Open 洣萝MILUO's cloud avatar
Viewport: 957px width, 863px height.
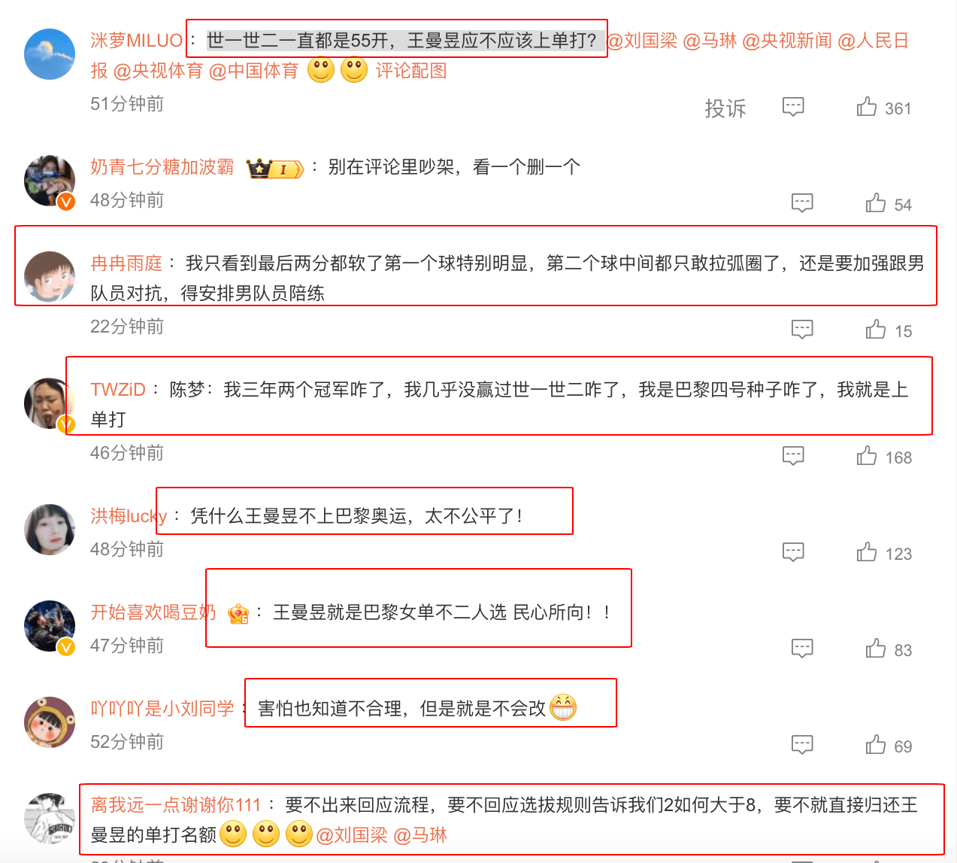click(x=50, y=54)
